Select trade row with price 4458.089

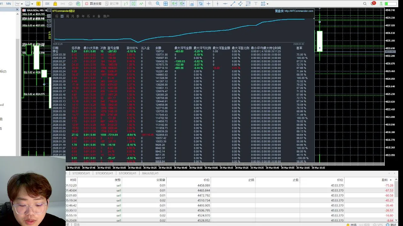(x=230, y=185)
